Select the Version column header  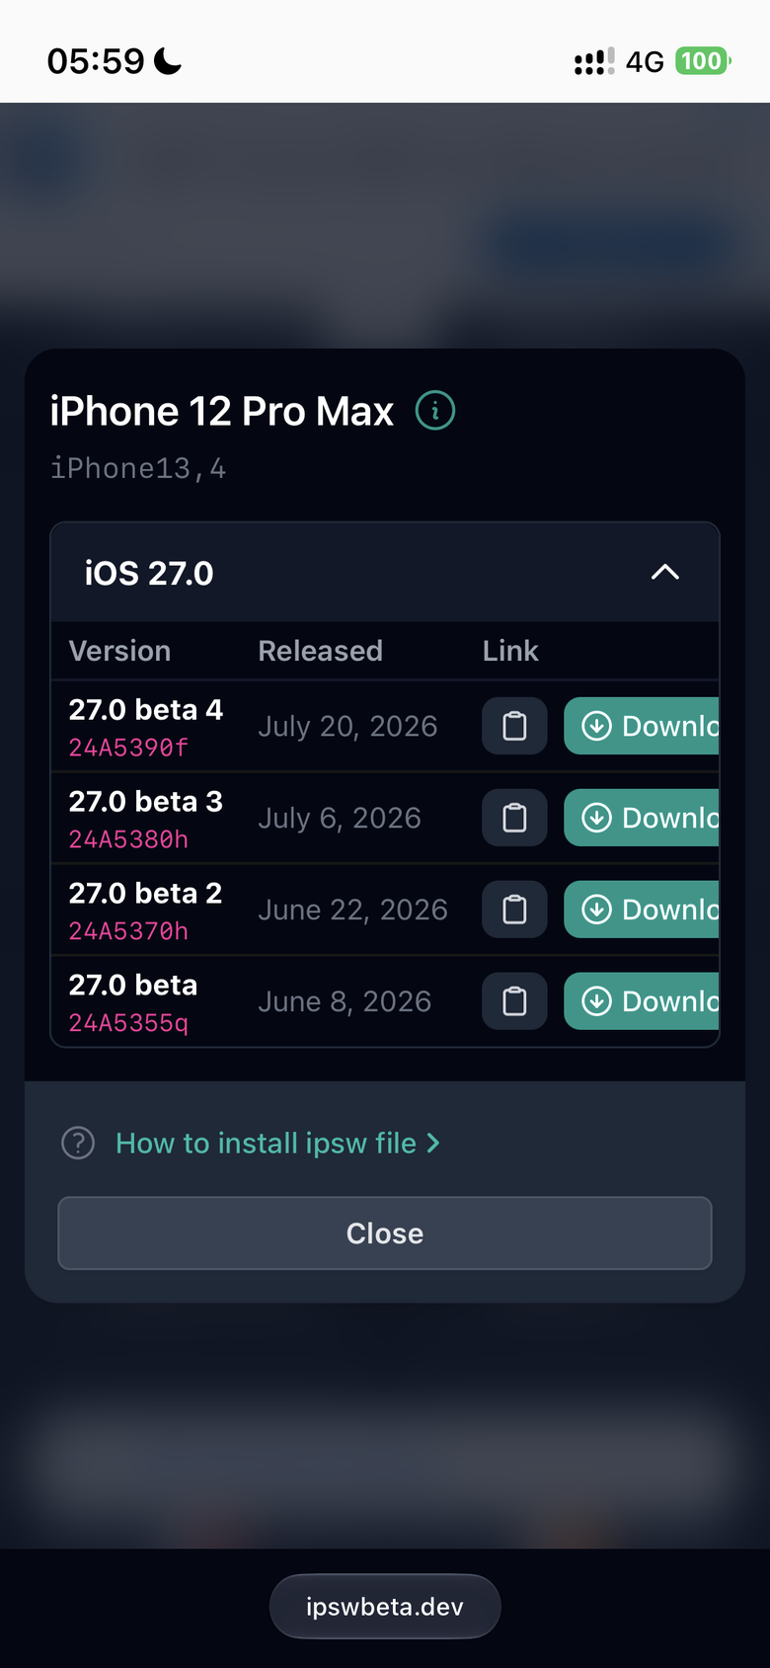[119, 651]
